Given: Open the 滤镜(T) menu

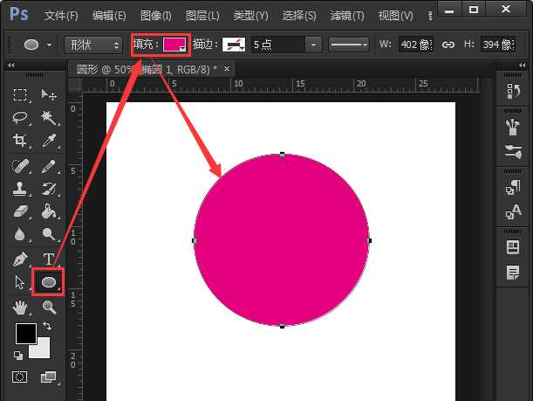Looking at the screenshot, I should pyautogui.click(x=347, y=16).
